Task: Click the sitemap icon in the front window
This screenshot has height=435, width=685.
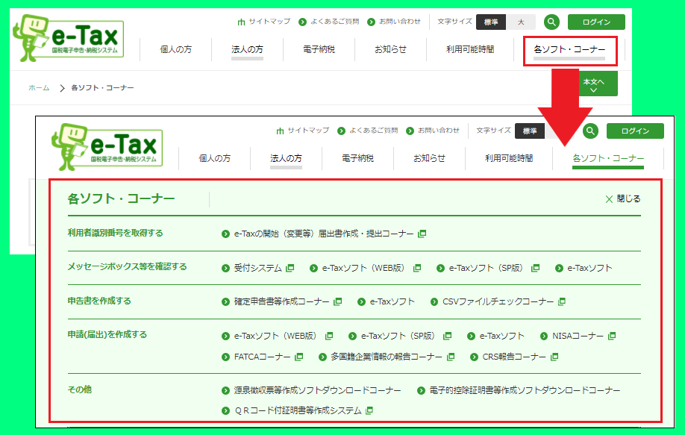Action: pos(280,131)
